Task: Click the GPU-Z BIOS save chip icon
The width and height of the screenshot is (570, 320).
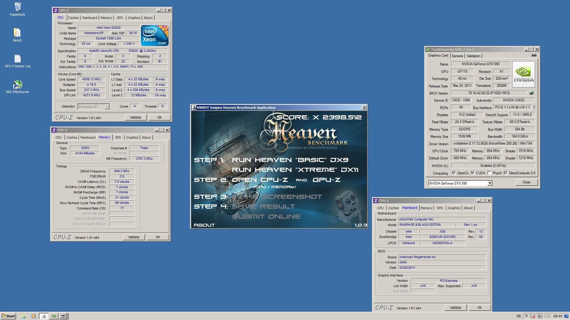Action: pyautogui.click(x=531, y=93)
